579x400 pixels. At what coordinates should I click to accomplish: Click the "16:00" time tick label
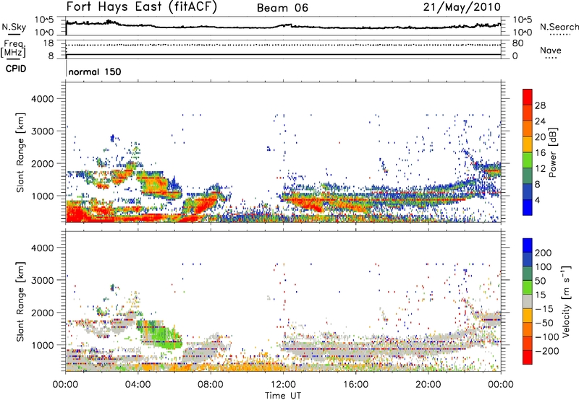(355, 385)
